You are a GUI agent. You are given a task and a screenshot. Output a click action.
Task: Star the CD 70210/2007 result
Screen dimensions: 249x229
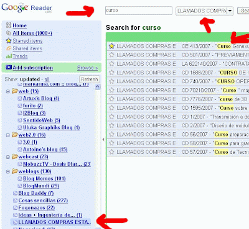point(111,90)
